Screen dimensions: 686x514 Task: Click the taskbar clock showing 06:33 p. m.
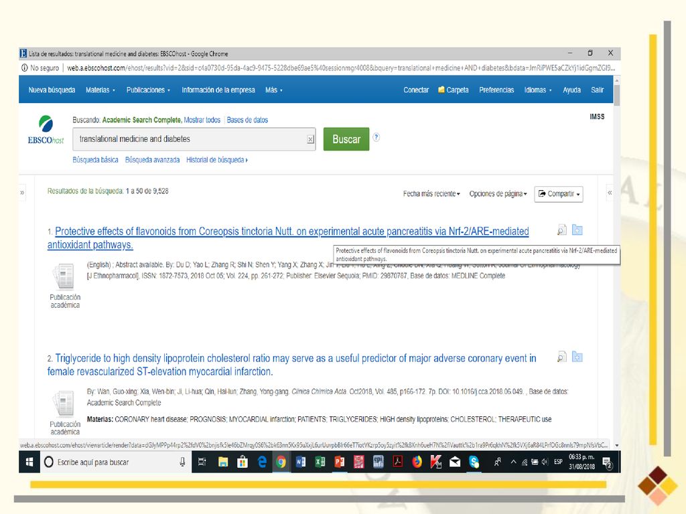(x=582, y=462)
